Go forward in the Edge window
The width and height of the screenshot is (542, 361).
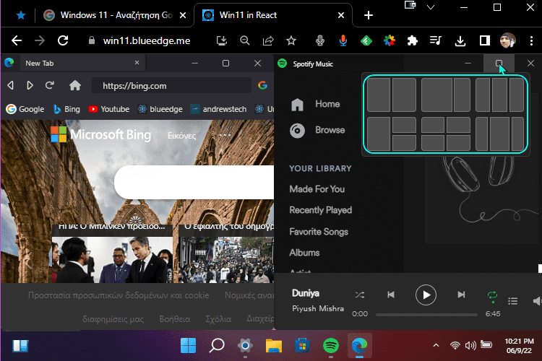(30, 85)
